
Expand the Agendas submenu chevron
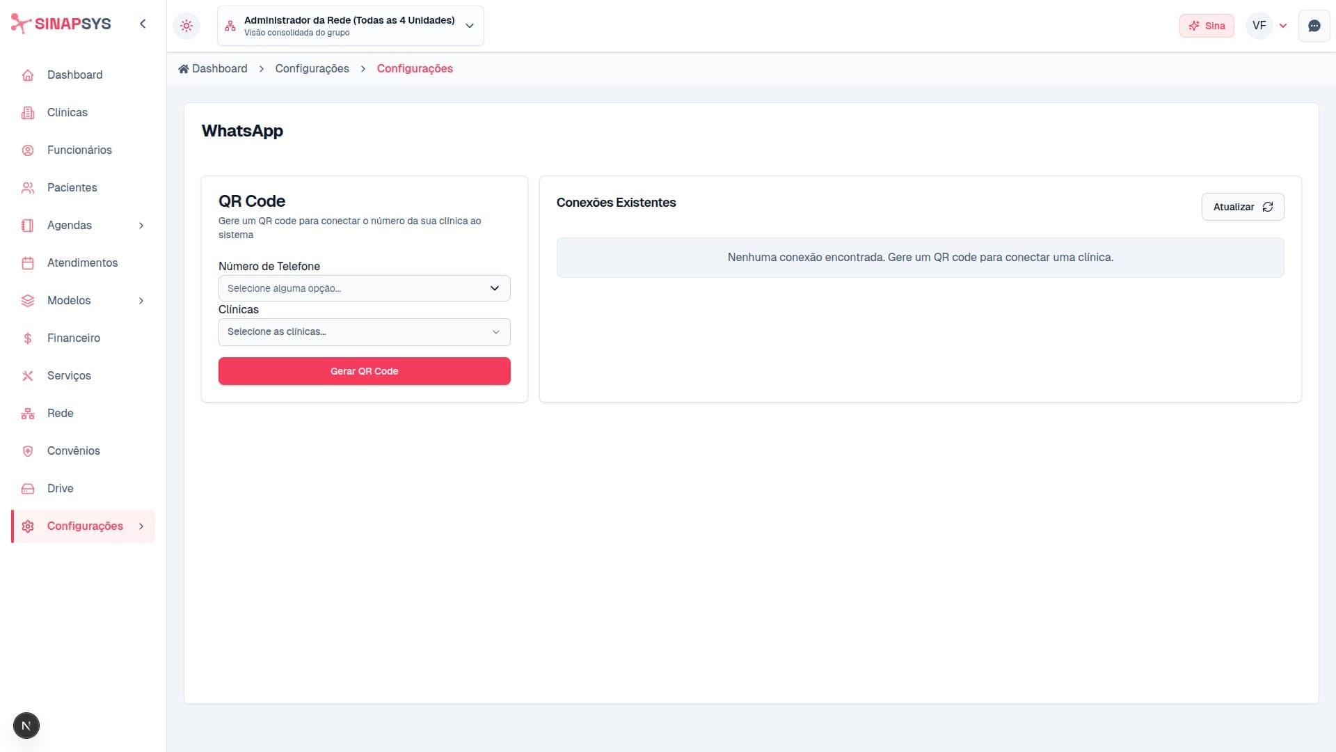click(x=141, y=226)
